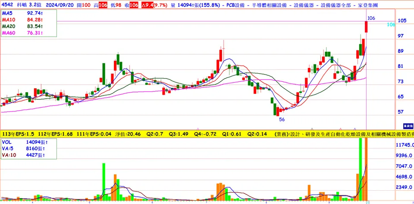Click the gray triangle marker above the business description

(312, 129)
